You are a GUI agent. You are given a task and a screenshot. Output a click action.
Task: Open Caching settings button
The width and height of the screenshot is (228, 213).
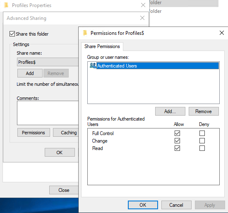66,133
